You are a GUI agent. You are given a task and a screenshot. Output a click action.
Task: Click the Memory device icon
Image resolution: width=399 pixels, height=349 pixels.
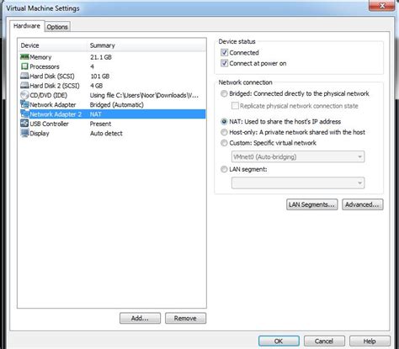coord(24,57)
